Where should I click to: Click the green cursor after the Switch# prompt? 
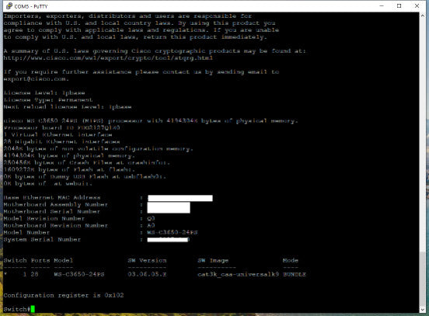coord(33,309)
